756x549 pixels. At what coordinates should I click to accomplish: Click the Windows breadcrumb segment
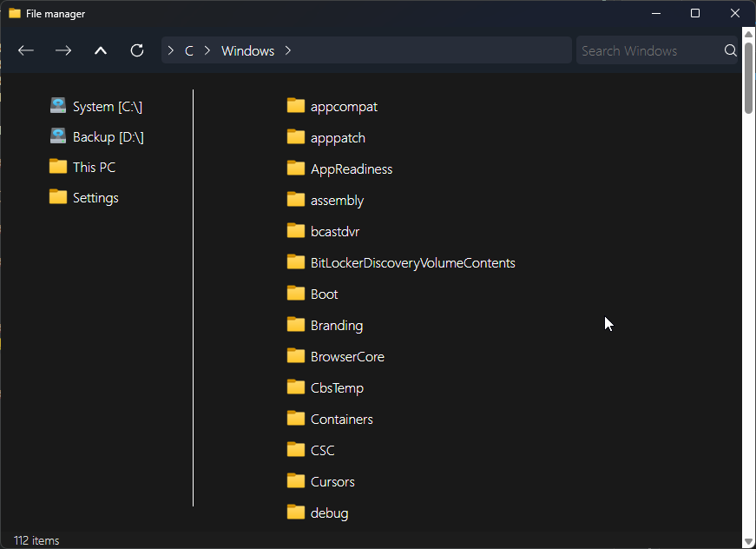click(x=248, y=50)
